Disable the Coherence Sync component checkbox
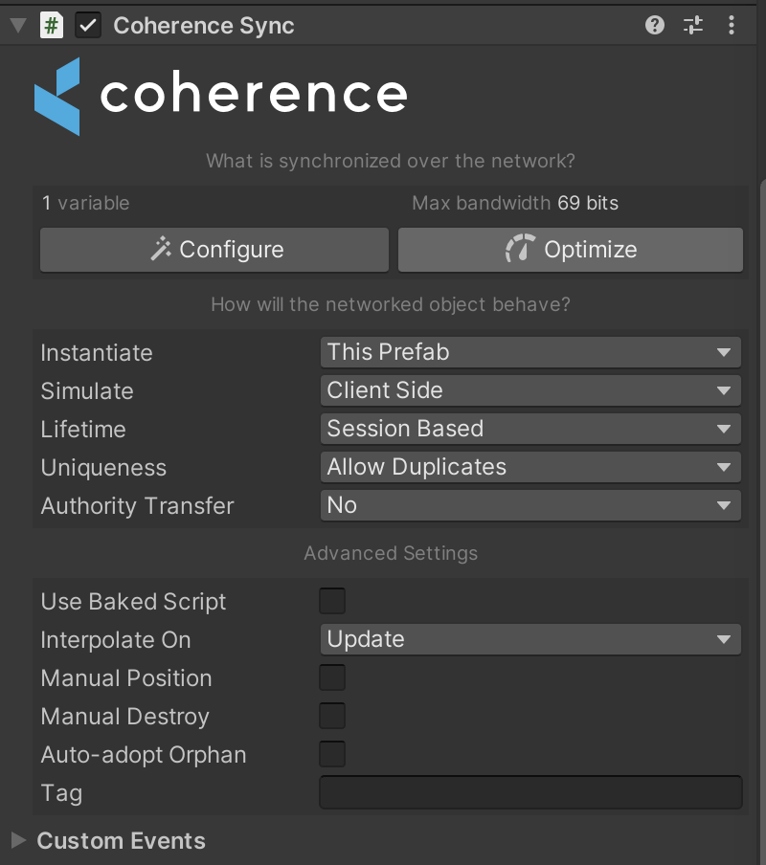 [88, 26]
